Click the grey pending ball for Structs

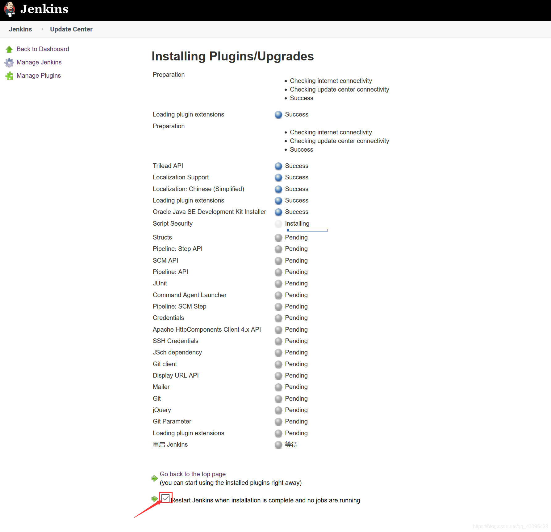(x=278, y=238)
